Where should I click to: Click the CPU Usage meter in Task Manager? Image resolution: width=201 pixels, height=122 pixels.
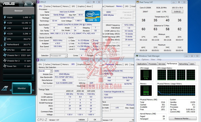coord(146,75)
